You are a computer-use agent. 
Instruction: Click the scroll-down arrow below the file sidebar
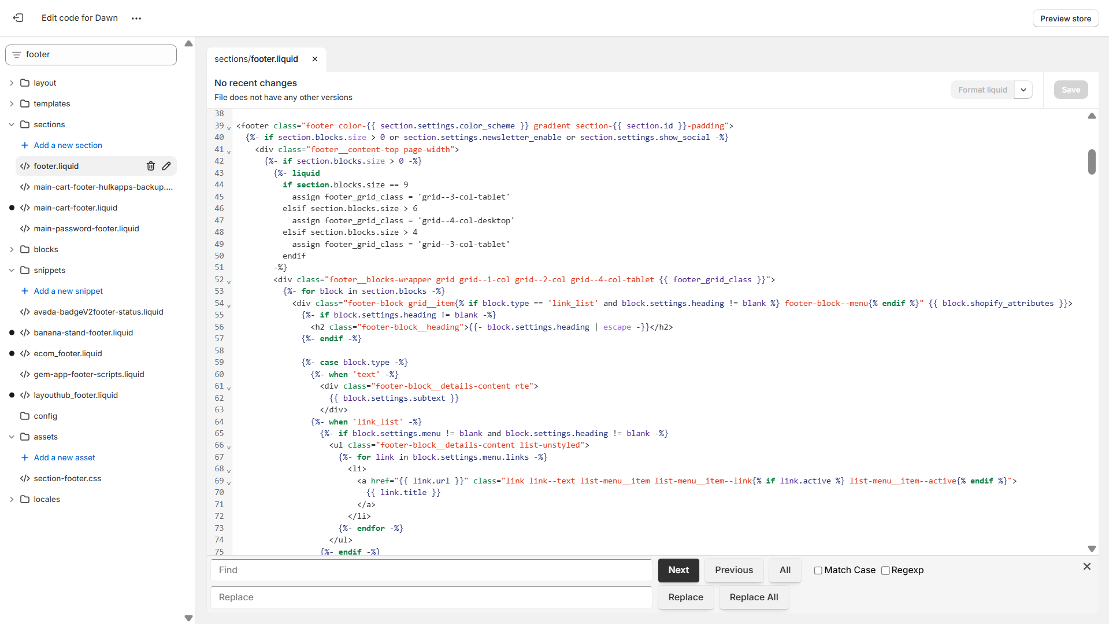point(188,618)
